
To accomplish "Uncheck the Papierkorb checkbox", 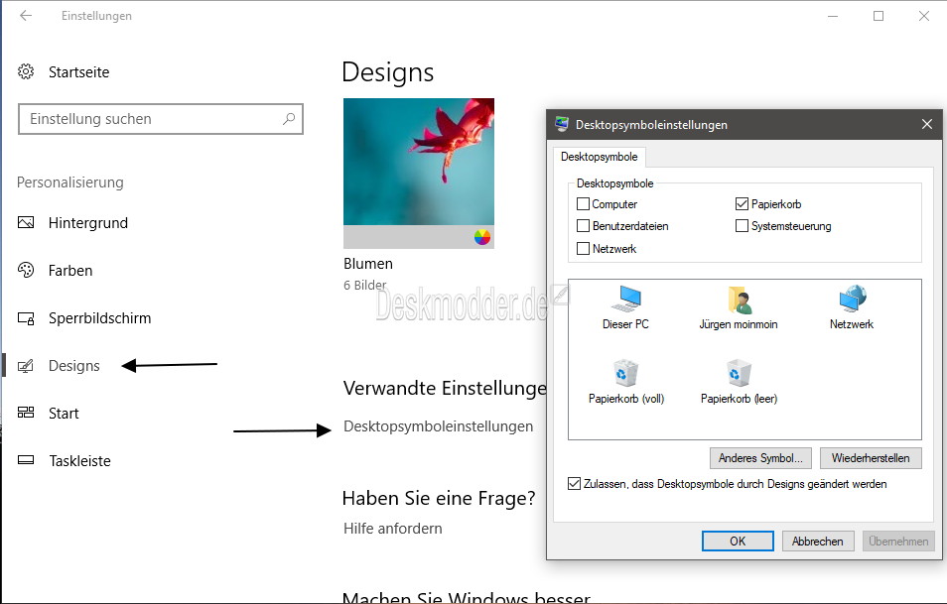I will tap(742, 204).
